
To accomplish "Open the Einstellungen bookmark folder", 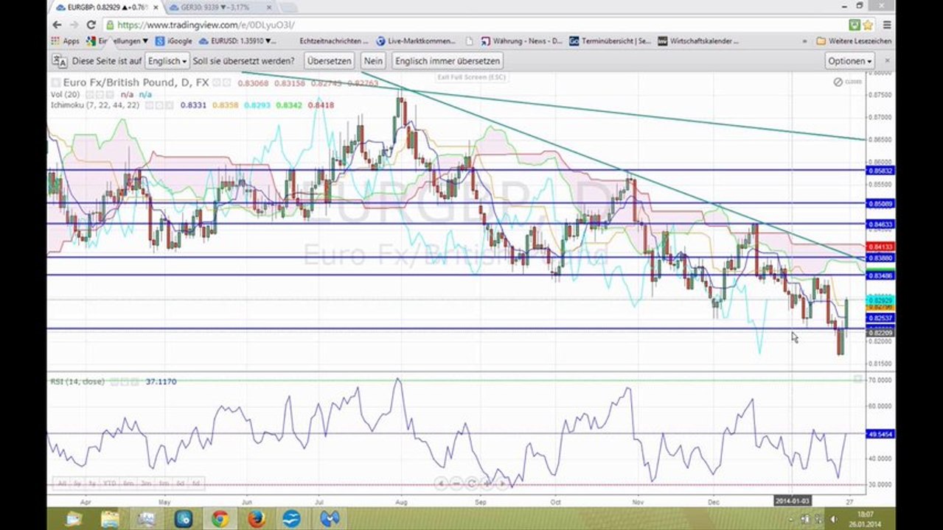I will (x=117, y=41).
